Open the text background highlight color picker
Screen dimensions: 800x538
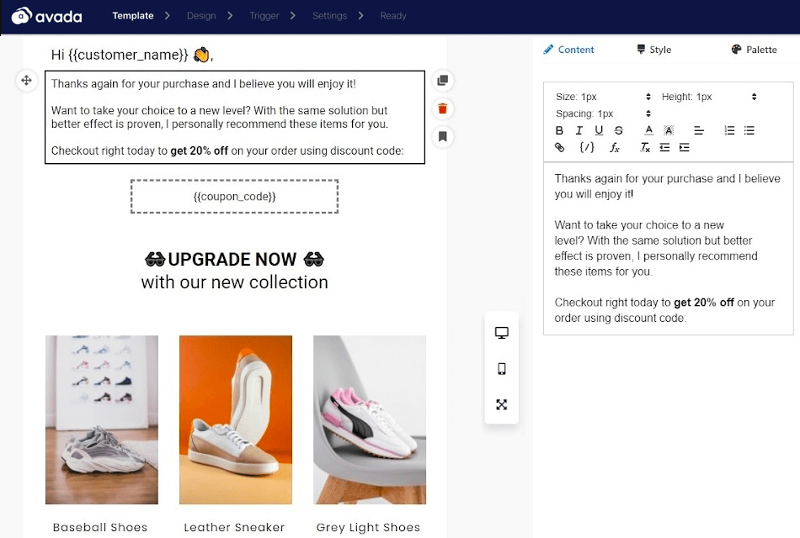669,130
